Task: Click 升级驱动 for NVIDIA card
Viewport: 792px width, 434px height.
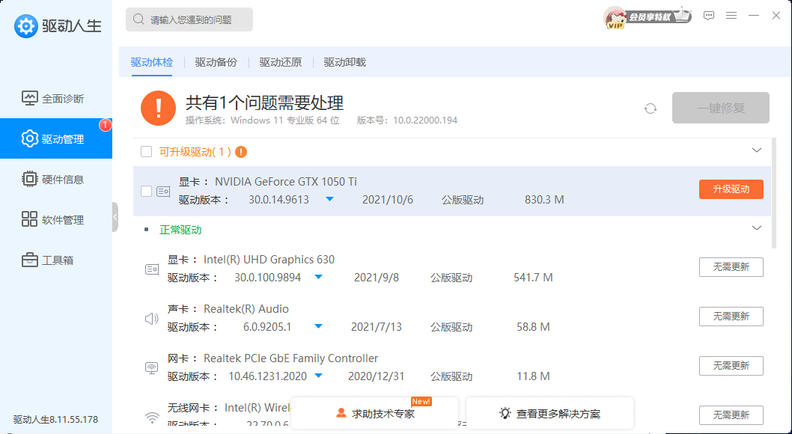Action: pyautogui.click(x=731, y=189)
